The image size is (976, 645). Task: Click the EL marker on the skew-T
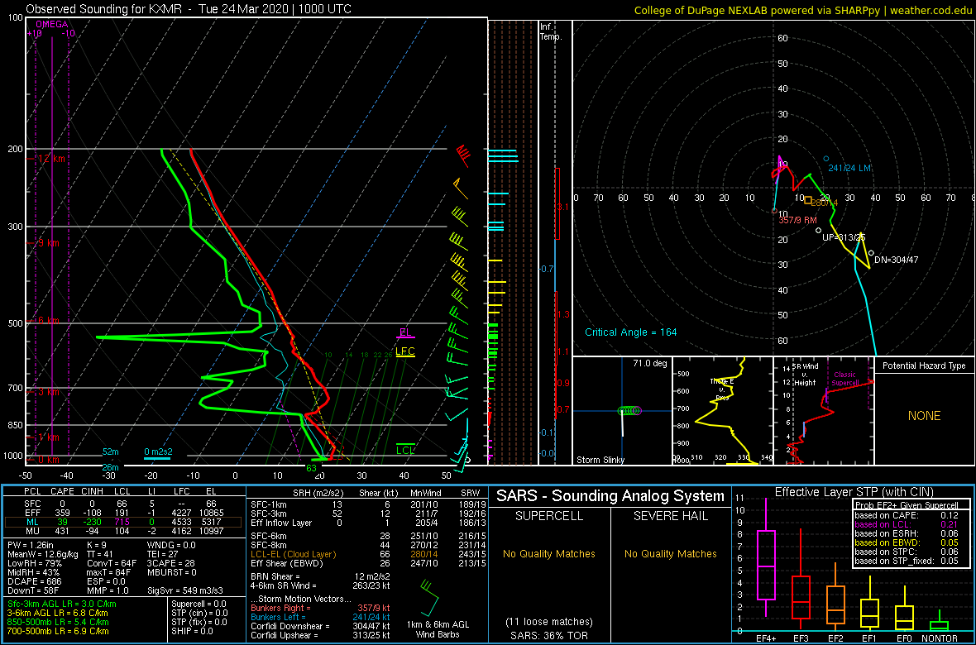tap(405, 332)
